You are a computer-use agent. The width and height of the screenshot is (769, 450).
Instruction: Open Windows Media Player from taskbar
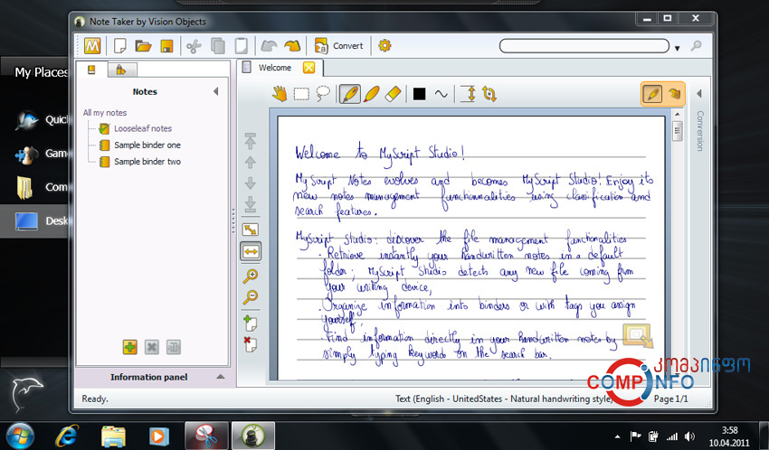click(158, 436)
